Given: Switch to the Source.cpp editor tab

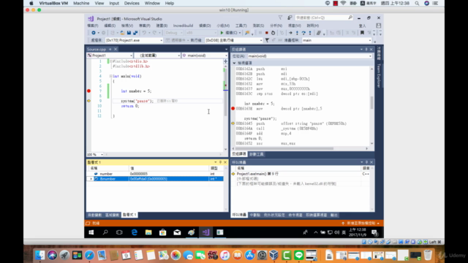Looking at the screenshot, I should pyautogui.click(x=97, y=49).
